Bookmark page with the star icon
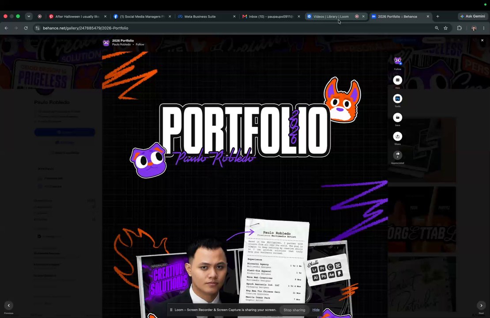 445,28
